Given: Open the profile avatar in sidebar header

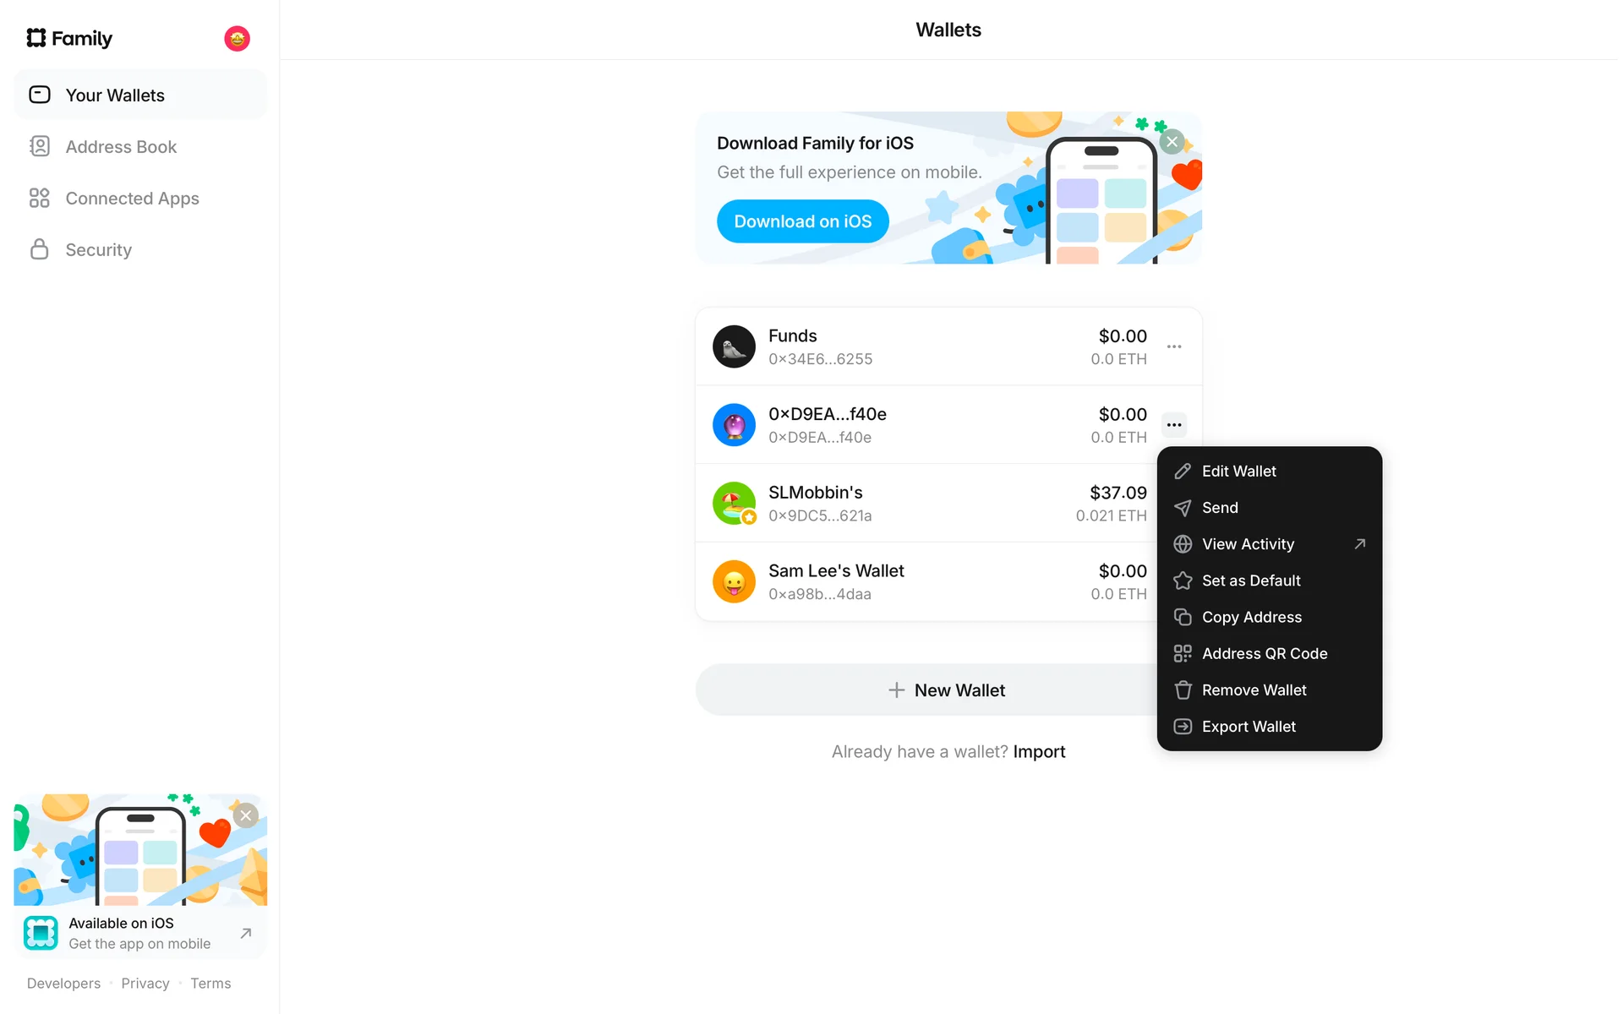Looking at the screenshot, I should coord(237,38).
